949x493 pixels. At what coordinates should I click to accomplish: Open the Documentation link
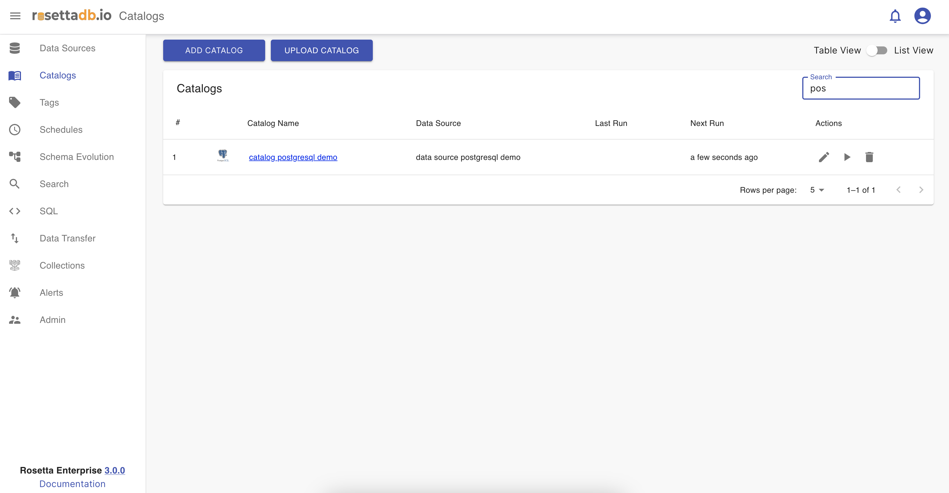click(x=72, y=484)
